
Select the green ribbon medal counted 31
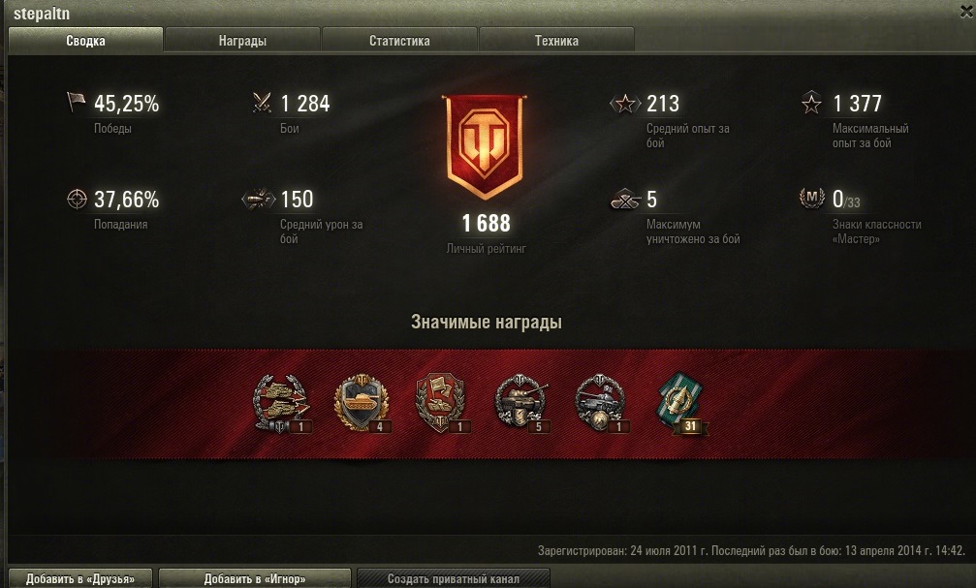point(681,403)
